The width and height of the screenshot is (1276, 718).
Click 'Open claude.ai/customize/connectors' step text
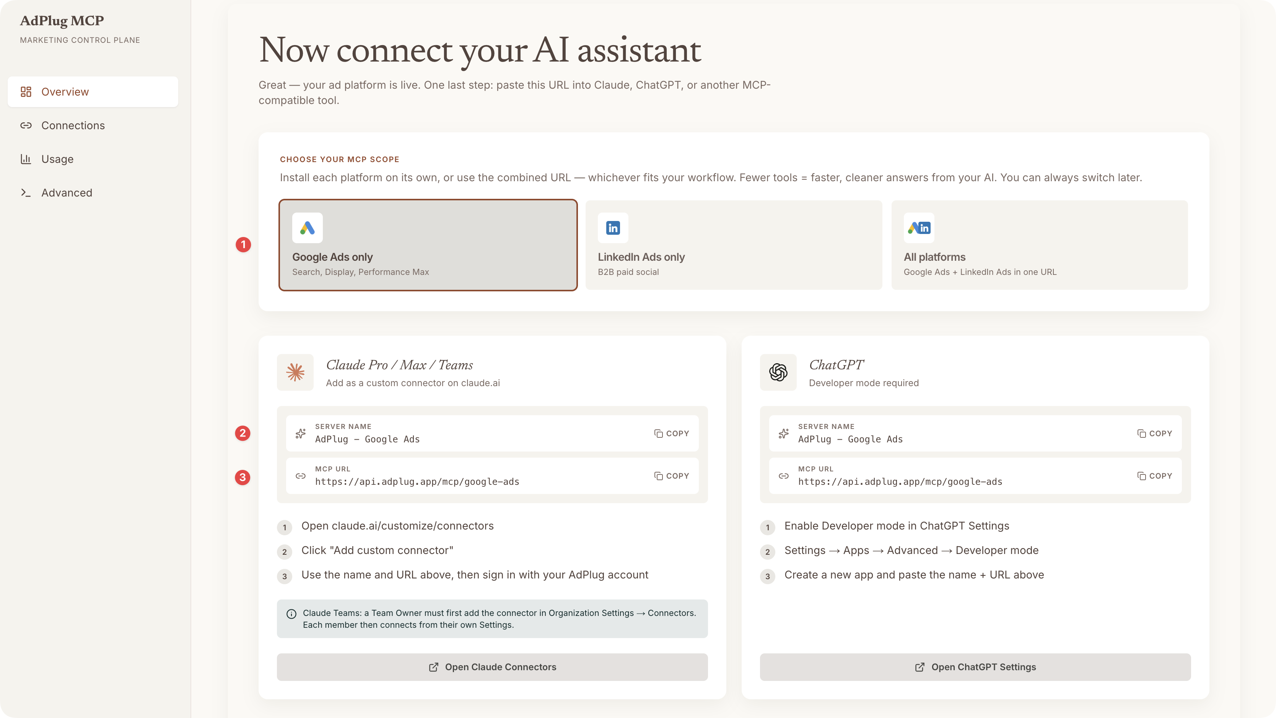pos(397,526)
